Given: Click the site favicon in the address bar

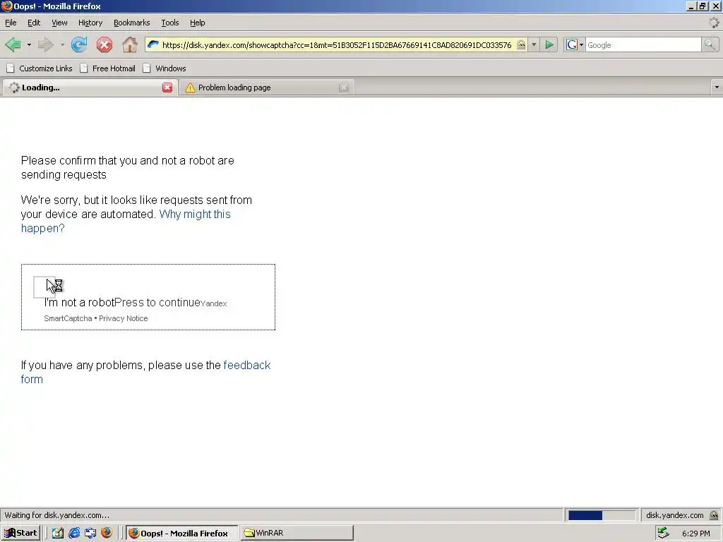Looking at the screenshot, I should click(153, 44).
